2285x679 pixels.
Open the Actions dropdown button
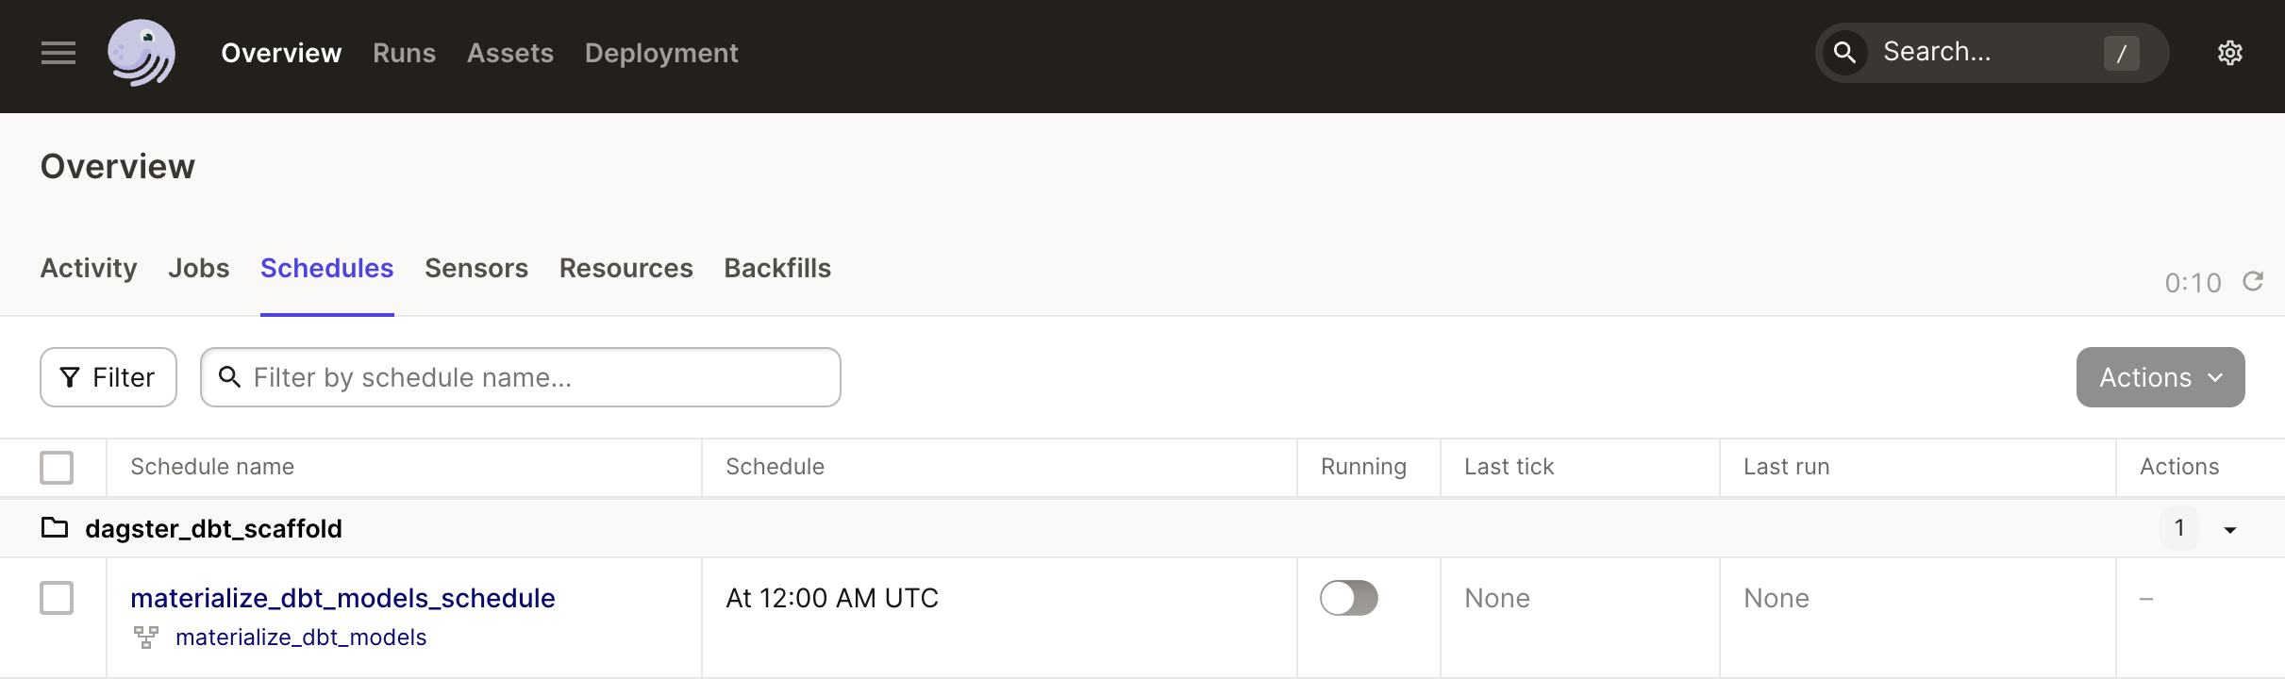tap(2160, 377)
